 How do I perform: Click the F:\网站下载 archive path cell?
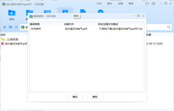coord(121,29)
